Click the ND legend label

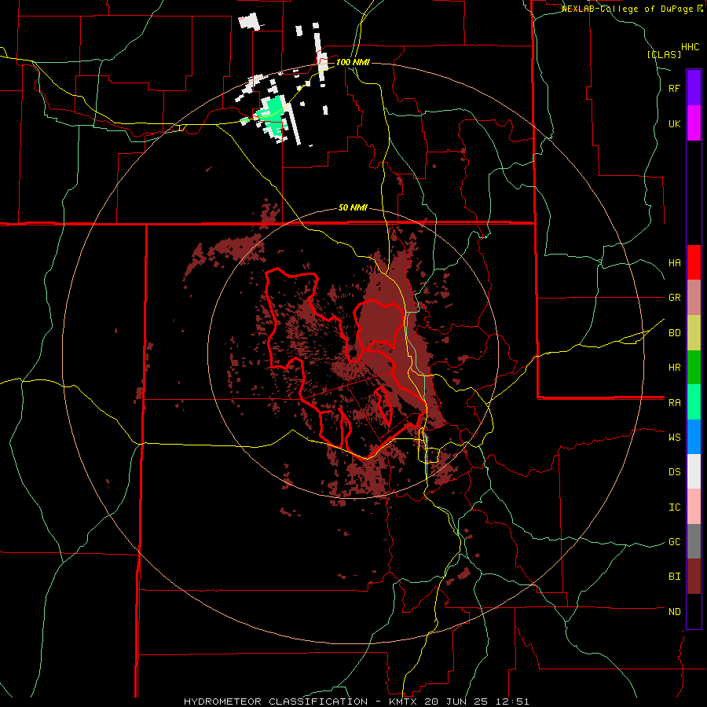pos(674,612)
